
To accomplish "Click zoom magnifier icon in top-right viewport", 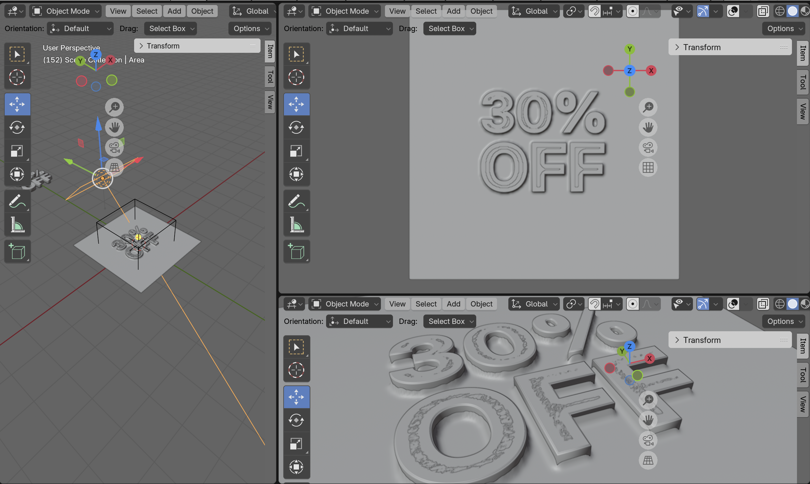I will [x=648, y=107].
